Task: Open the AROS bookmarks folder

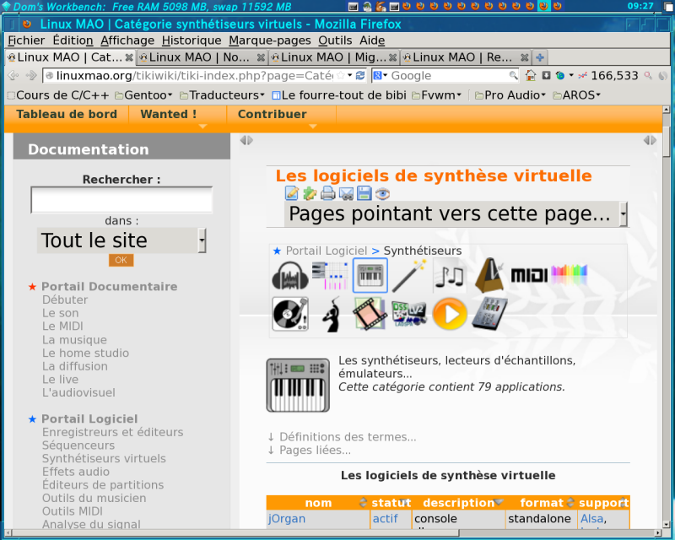Action: click(x=576, y=95)
